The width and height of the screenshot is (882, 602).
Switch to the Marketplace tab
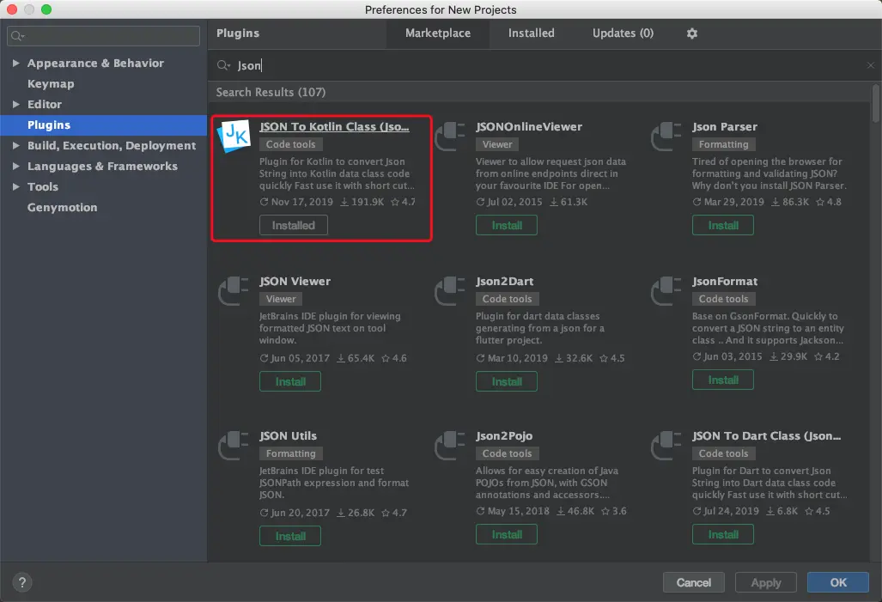pyautogui.click(x=438, y=33)
